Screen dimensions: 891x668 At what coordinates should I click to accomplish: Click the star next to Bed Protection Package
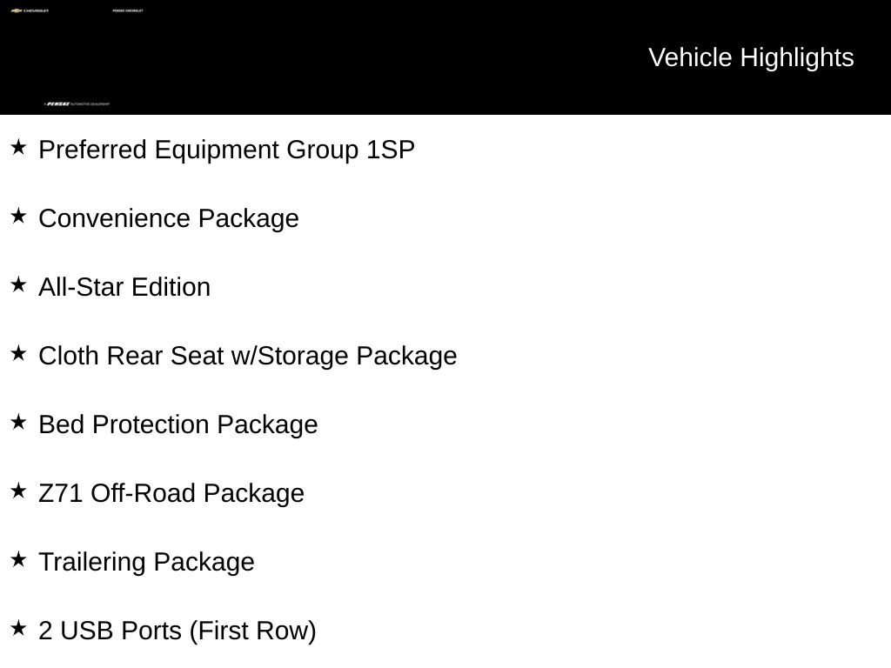point(18,422)
